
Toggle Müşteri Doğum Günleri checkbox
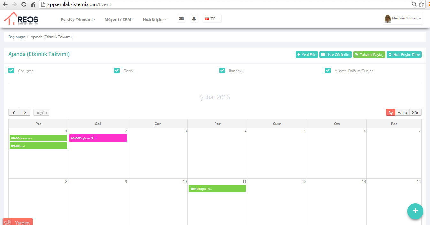click(x=328, y=71)
